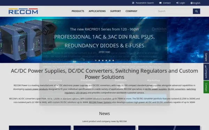Open the green Contact side tab
The image size is (209, 130).
(206, 87)
